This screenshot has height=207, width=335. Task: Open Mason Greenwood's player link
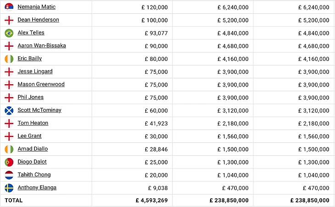[41, 84]
